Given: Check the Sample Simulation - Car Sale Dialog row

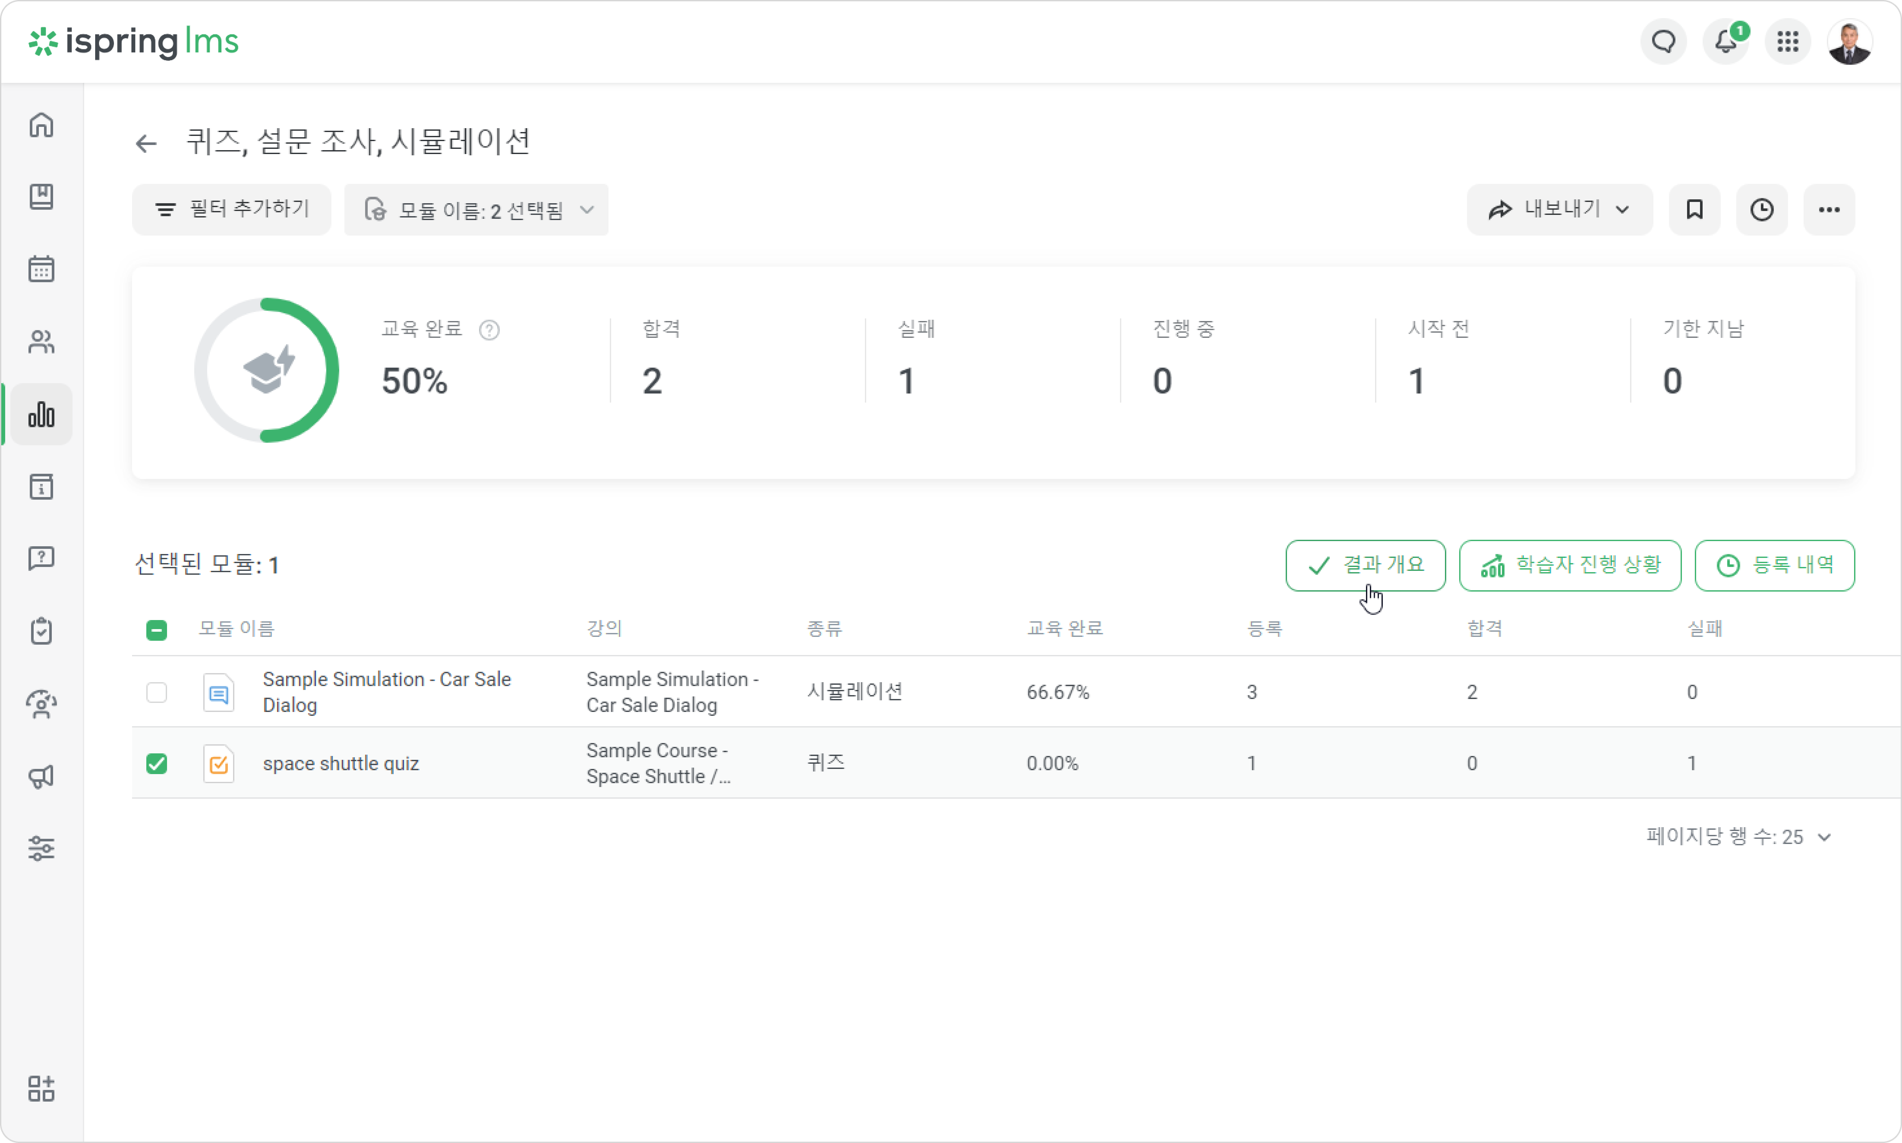Looking at the screenshot, I should 156,693.
